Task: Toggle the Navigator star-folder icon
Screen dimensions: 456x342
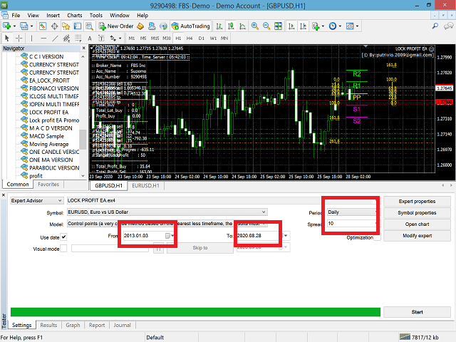Action: click(66, 26)
